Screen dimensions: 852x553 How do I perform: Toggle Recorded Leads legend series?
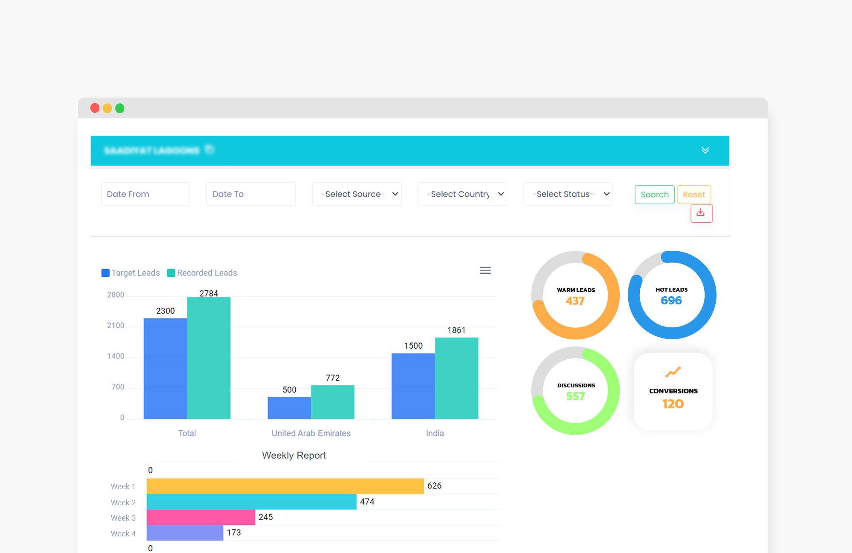pos(202,273)
